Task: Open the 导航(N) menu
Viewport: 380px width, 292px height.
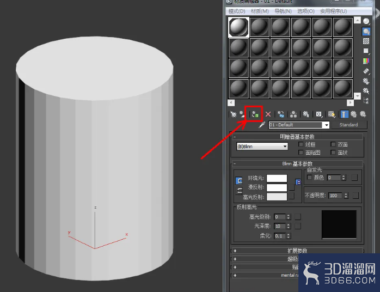Action: [x=283, y=11]
